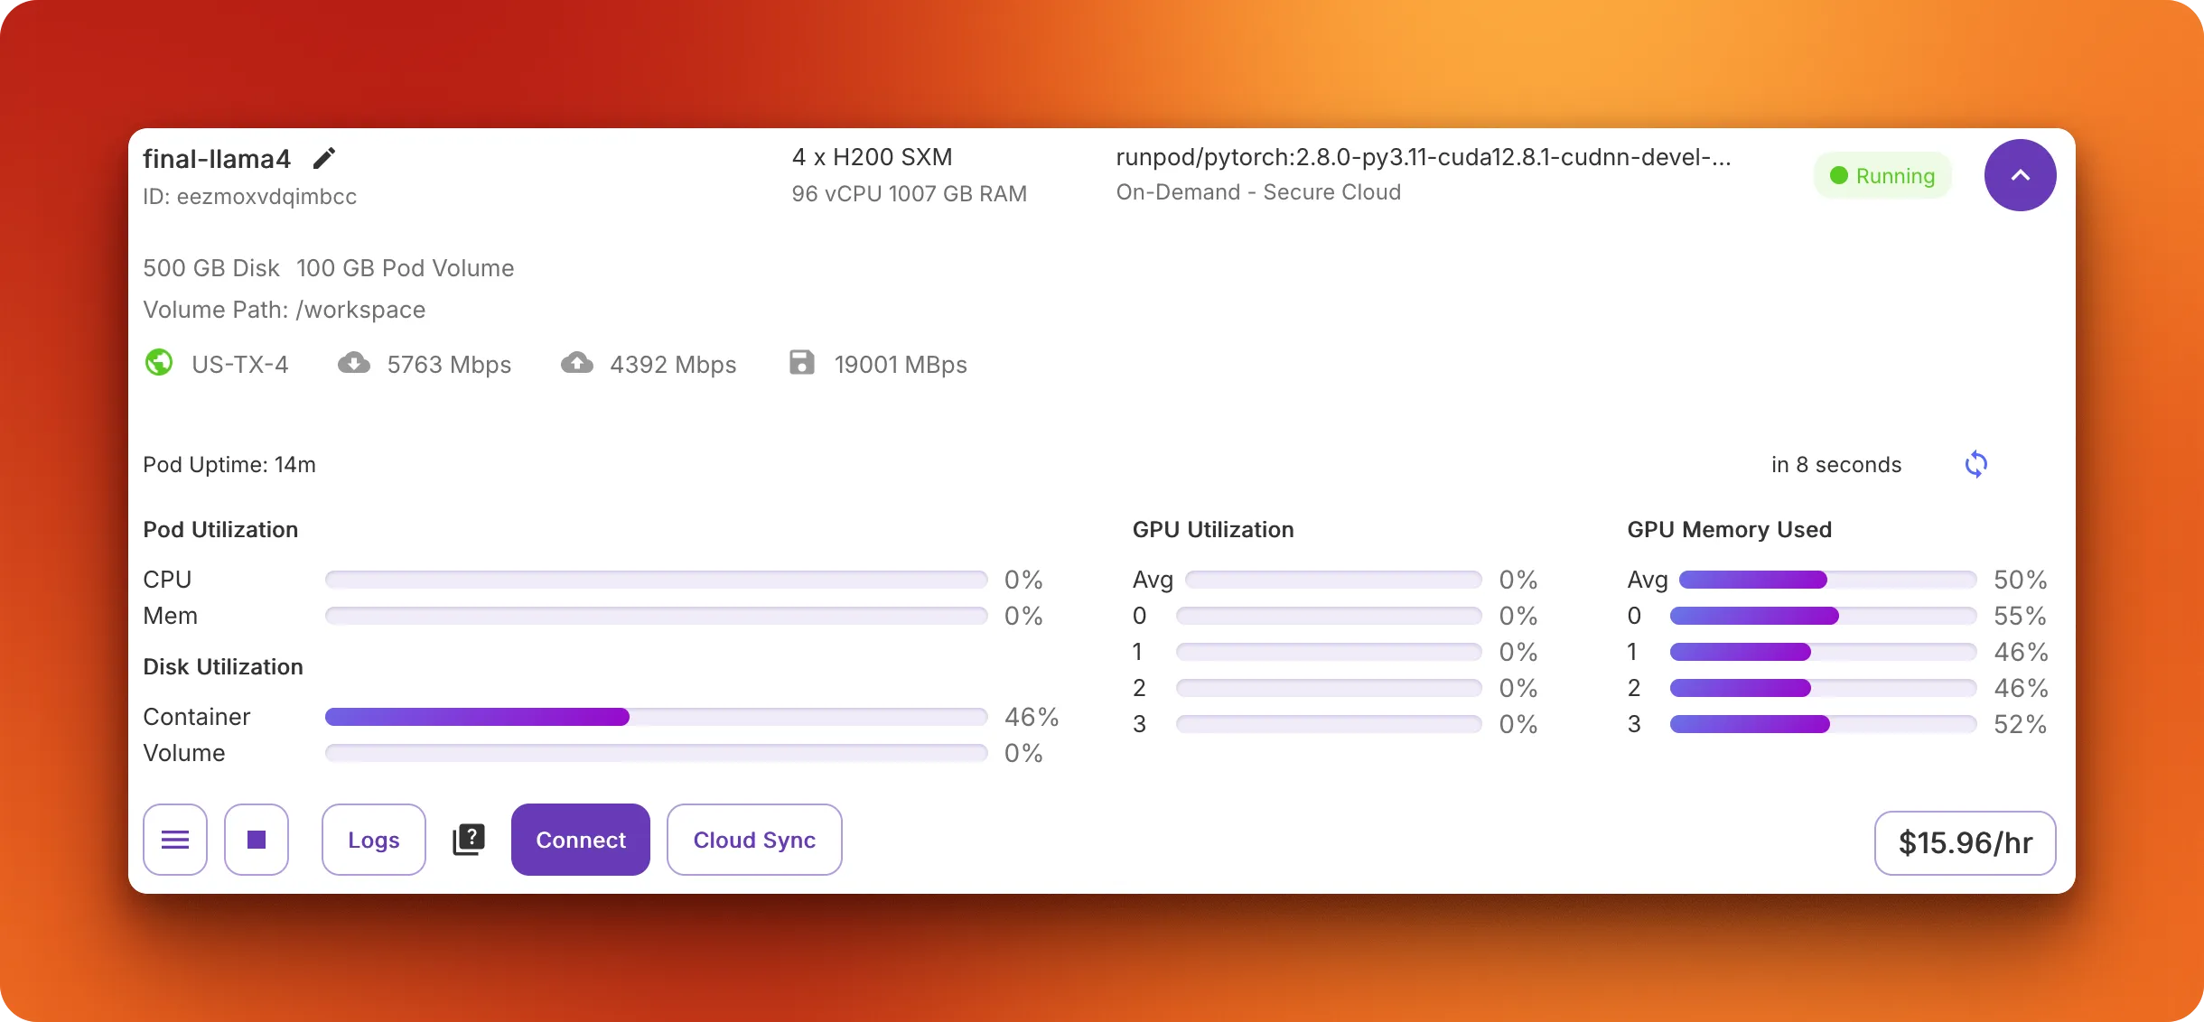Click the green Running status indicator
This screenshot has height=1022, width=2204.
[1838, 175]
